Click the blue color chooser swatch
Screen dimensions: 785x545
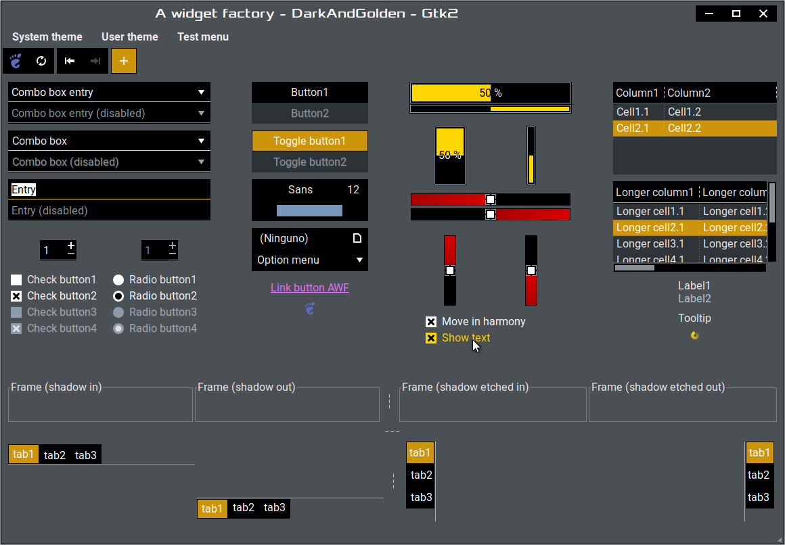click(x=309, y=210)
